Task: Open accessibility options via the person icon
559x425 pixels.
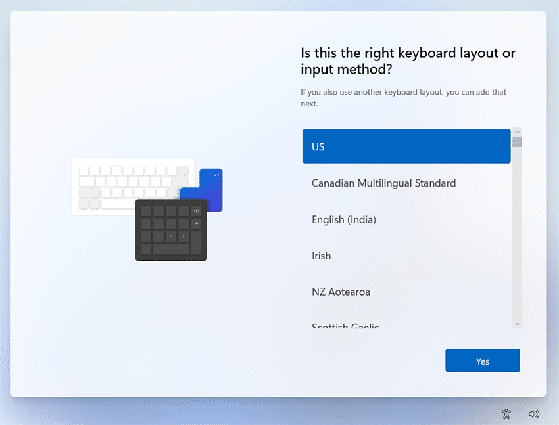Action: click(x=506, y=414)
